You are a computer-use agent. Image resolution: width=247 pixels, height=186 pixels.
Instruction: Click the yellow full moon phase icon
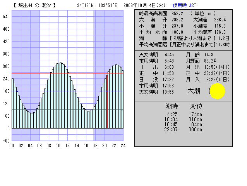click(217, 91)
